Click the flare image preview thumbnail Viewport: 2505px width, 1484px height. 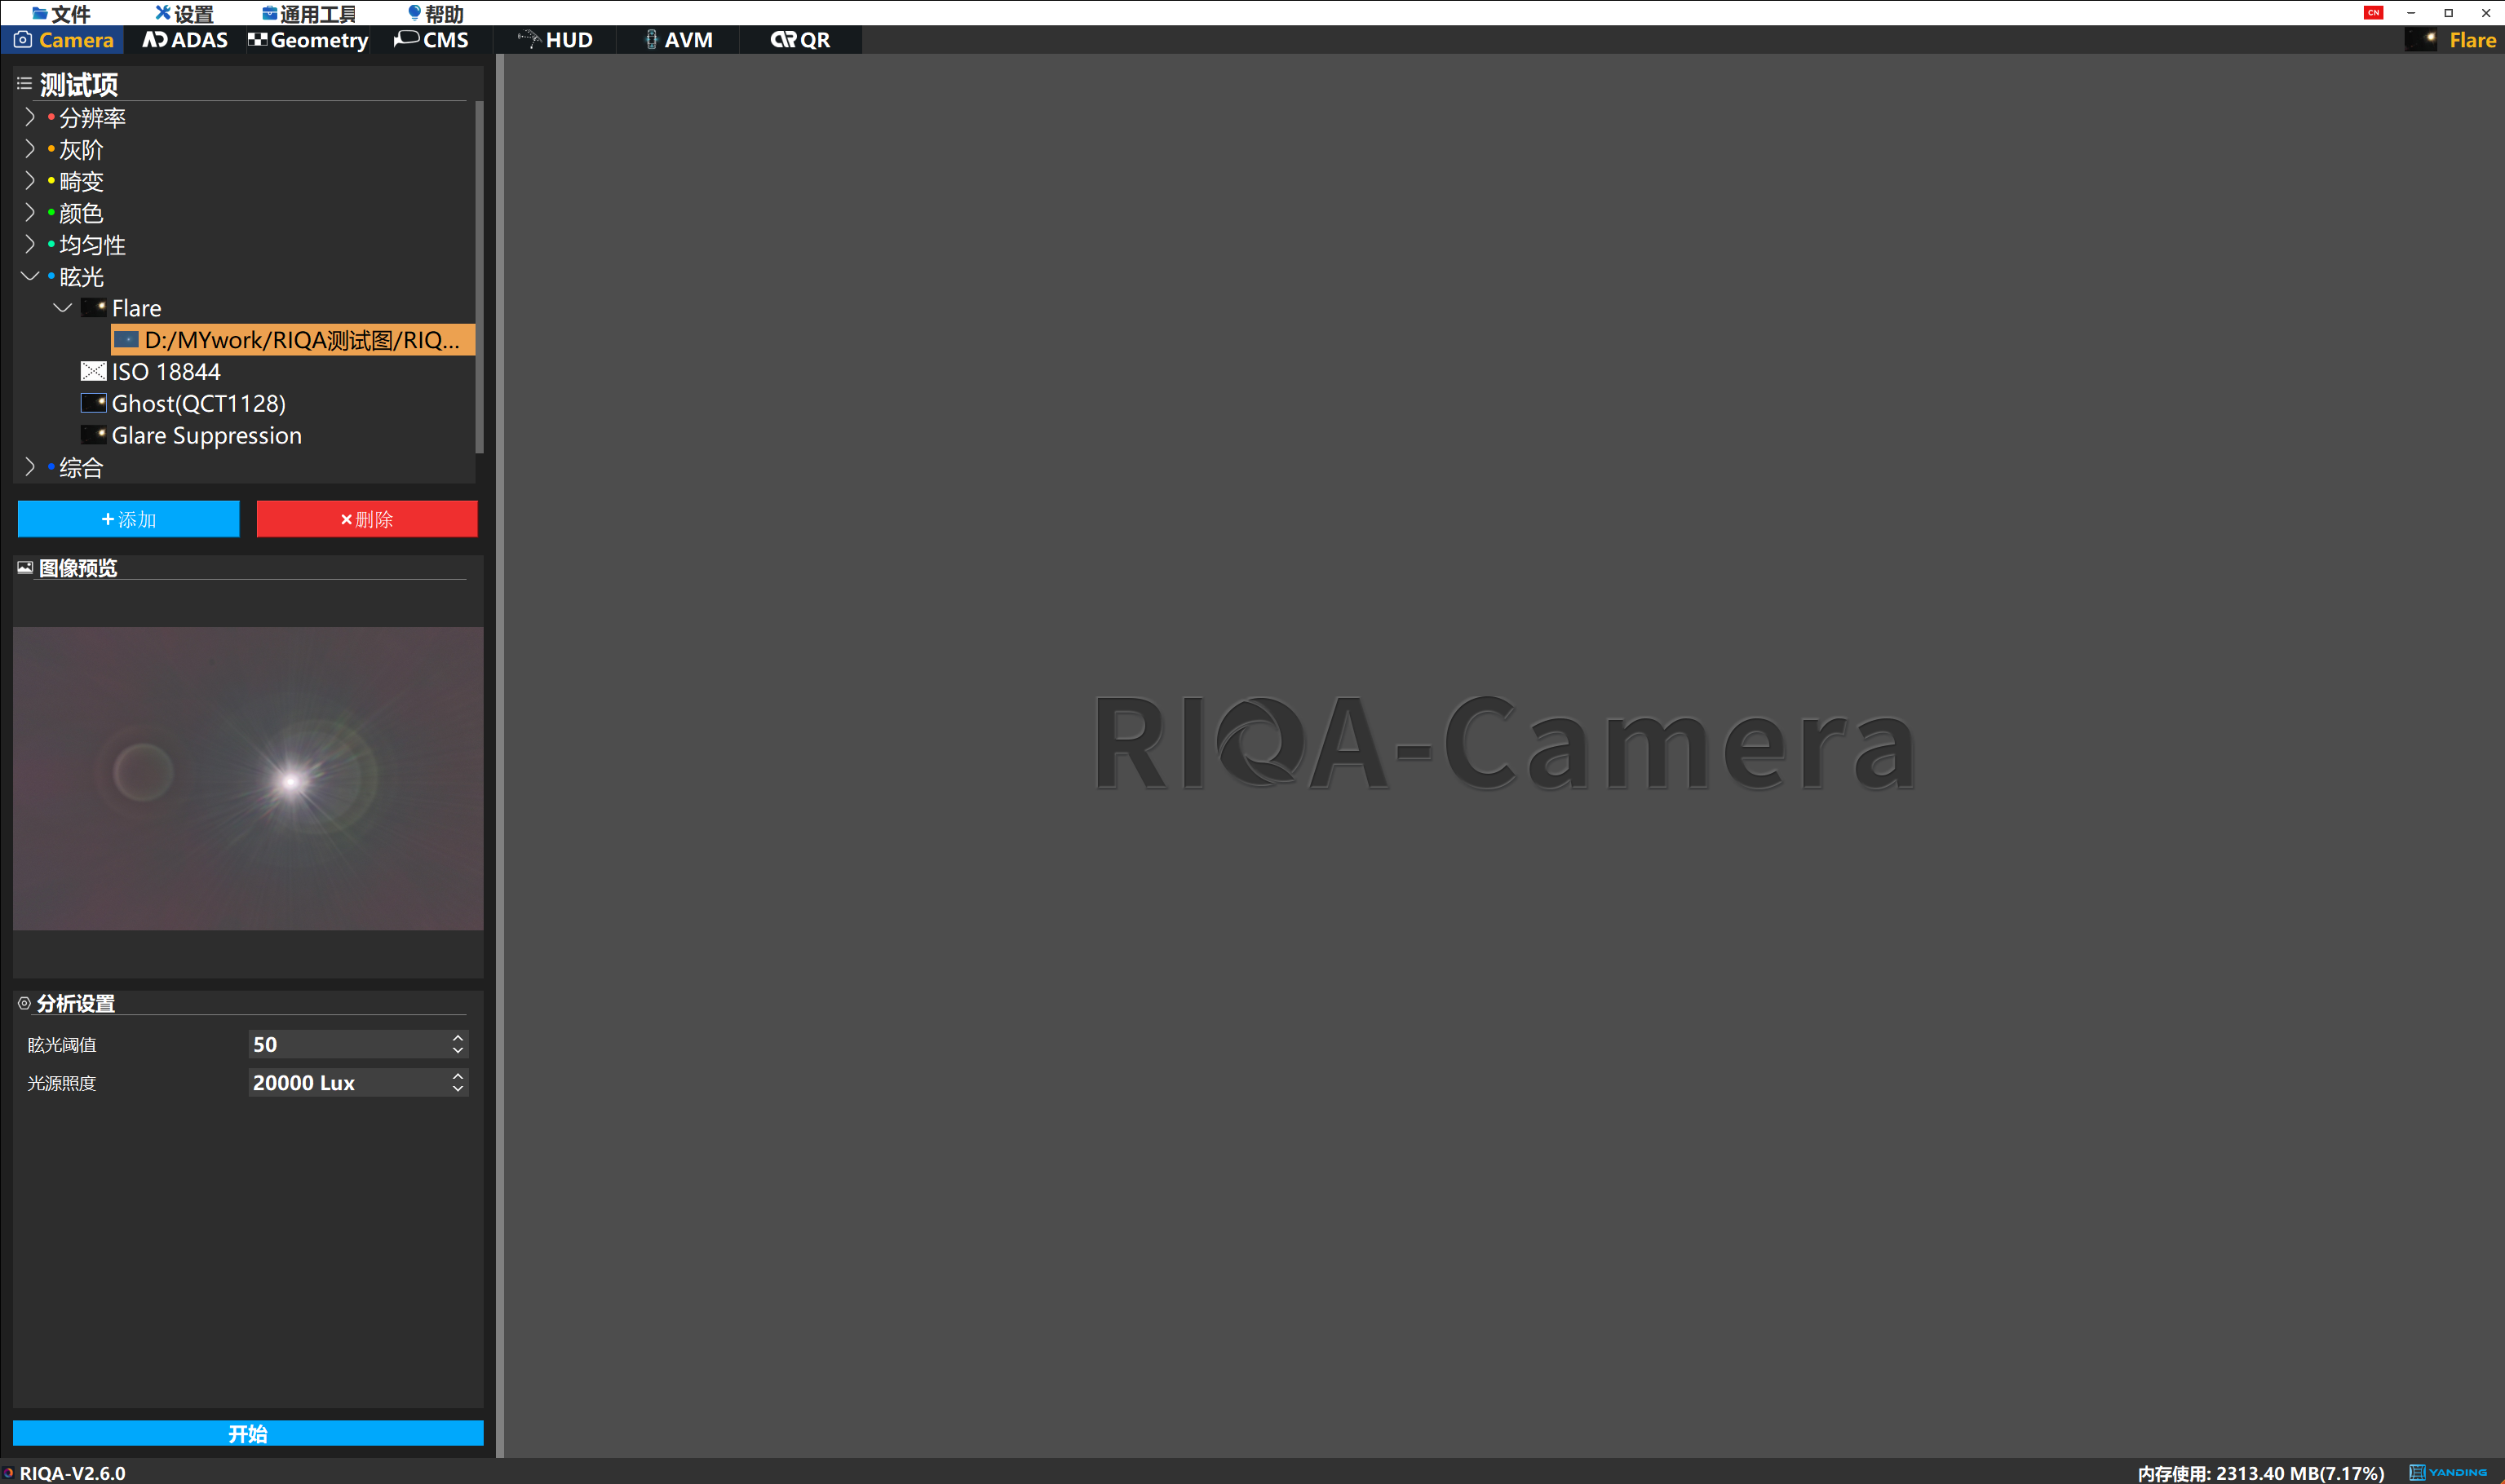(x=248, y=778)
